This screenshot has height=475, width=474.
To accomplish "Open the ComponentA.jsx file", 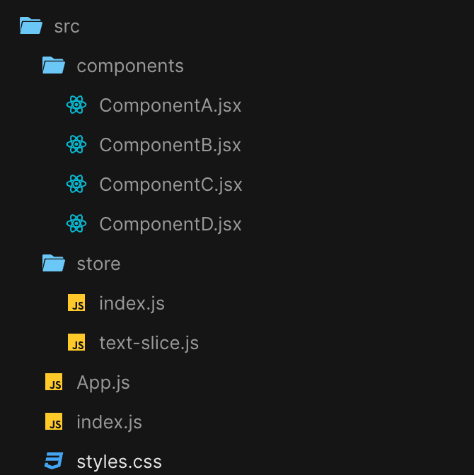I will click(170, 105).
